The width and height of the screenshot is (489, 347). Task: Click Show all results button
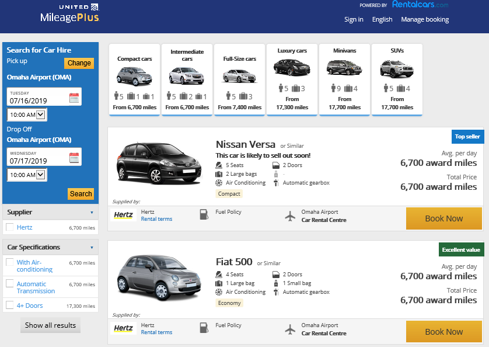[x=51, y=325]
